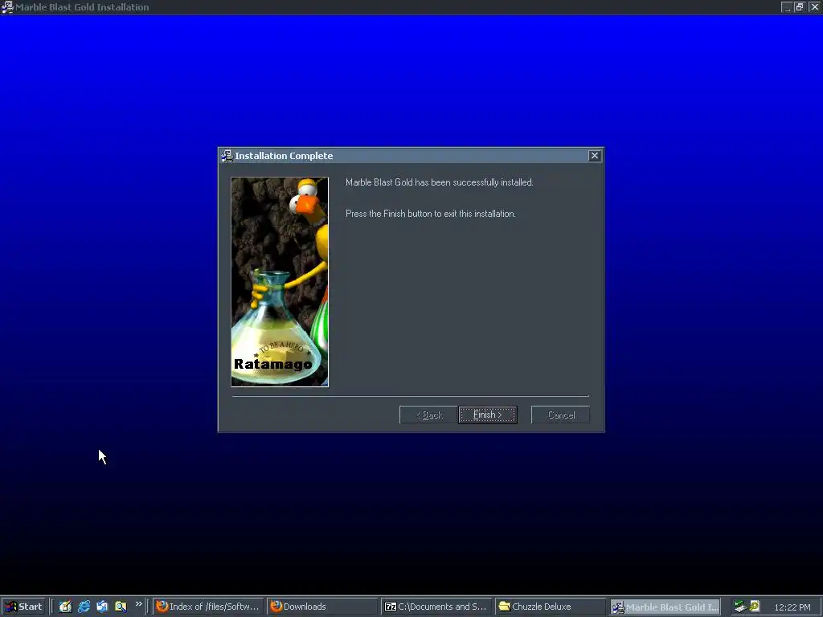Switch to the 'Index of /files/Softw...' Firefox window
This screenshot has width=823, height=617.
[x=208, y=607]
